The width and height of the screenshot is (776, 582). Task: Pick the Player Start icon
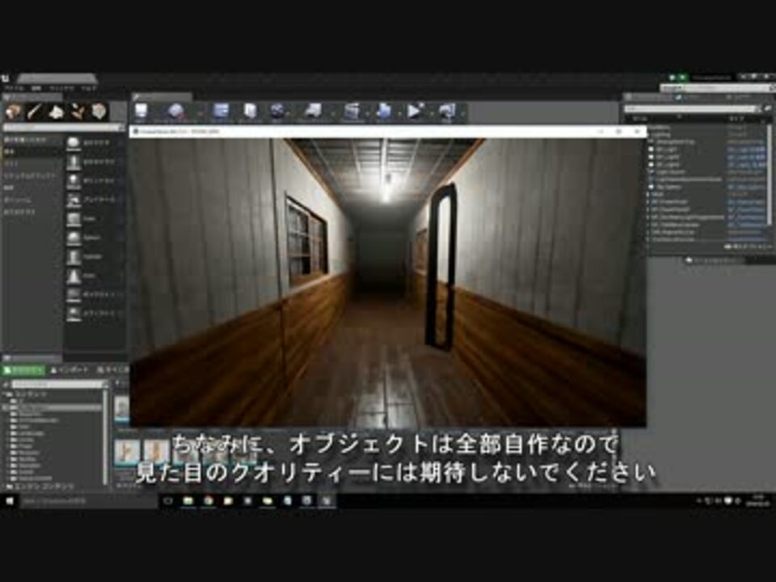pos(74,200)
